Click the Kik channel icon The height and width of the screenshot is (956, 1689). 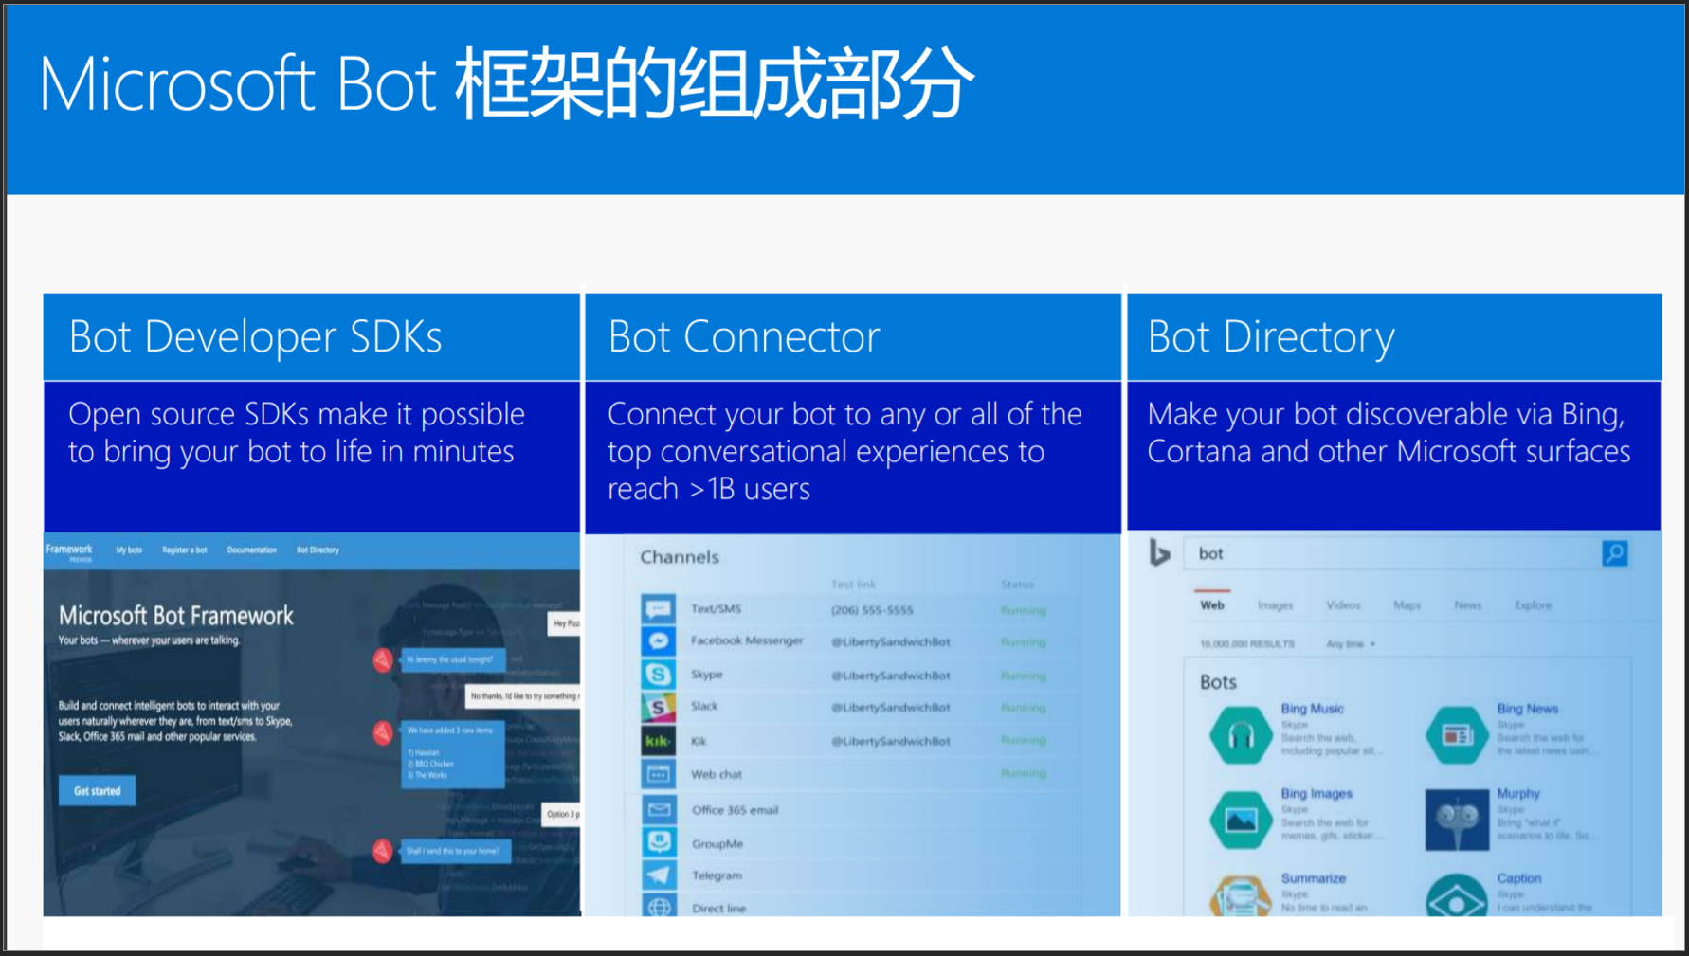tap(658, 740)
